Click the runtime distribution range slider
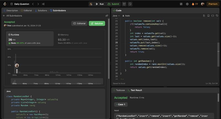 pos(57,81)
